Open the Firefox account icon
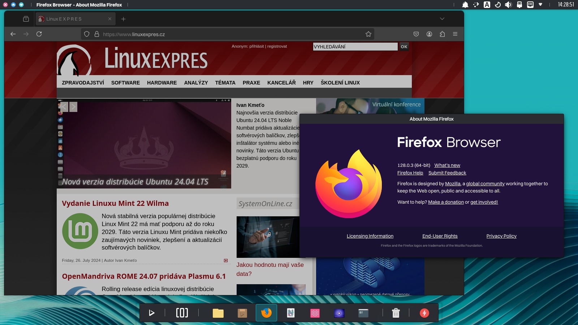Screen dimensions: 578x325 point(429,34)
